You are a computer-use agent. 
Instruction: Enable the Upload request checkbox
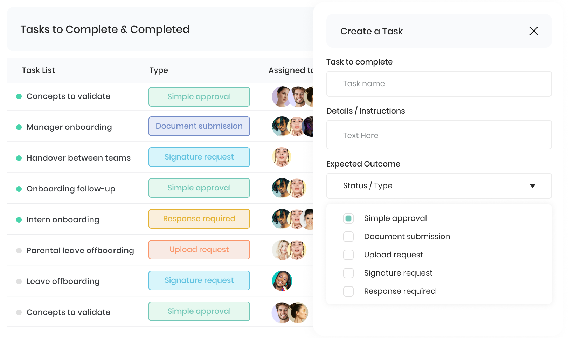(x=348, y=255)
